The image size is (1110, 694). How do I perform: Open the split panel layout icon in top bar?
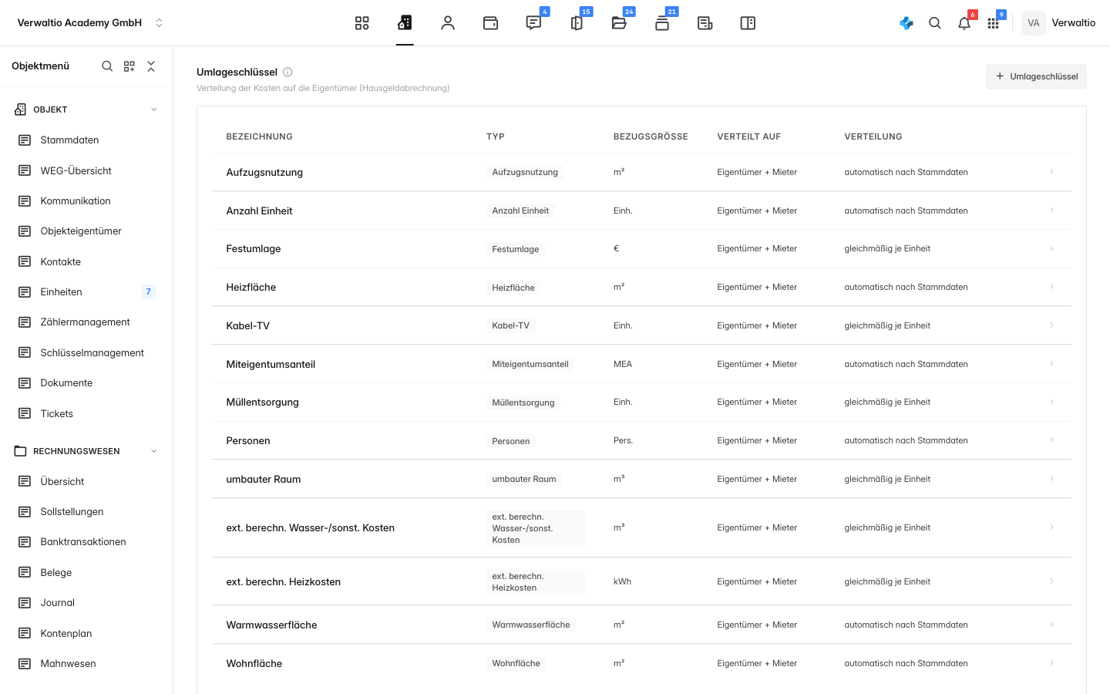[748, 23]
